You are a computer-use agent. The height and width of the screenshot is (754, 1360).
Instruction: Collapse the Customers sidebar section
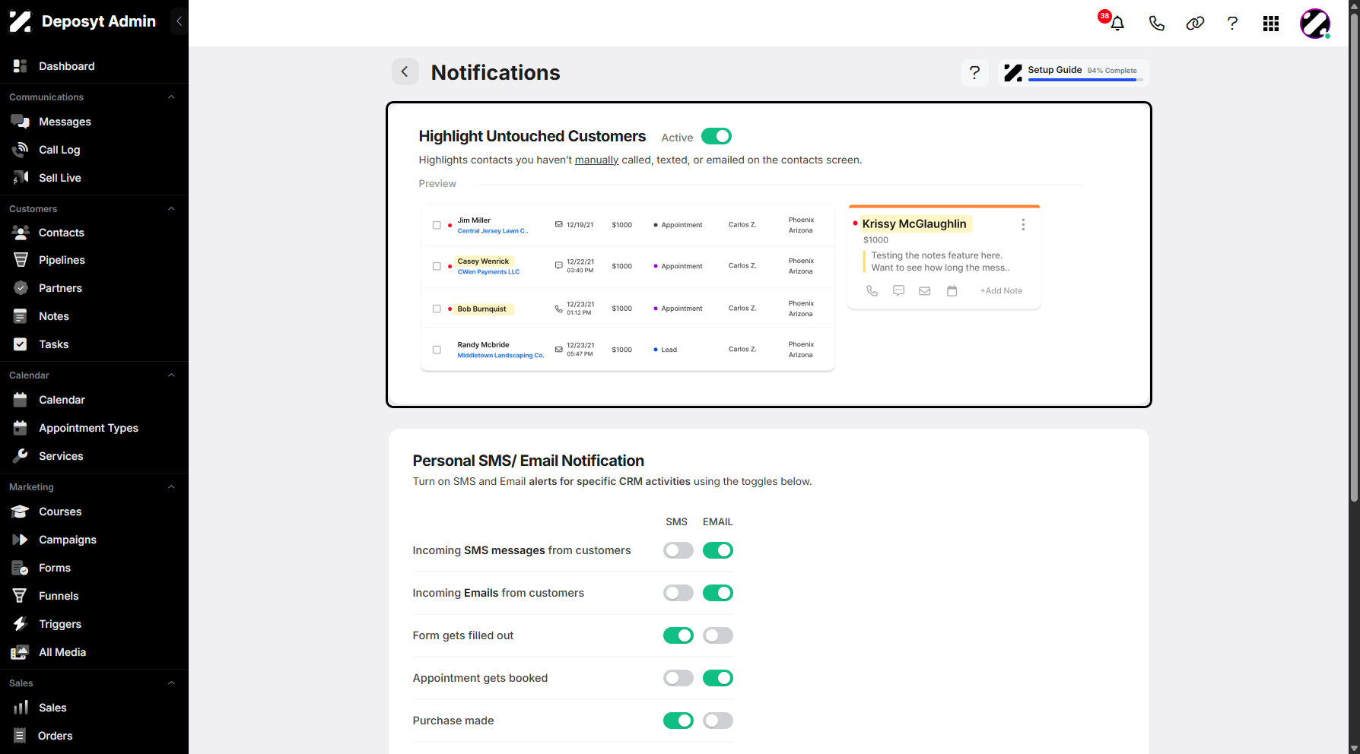[171, 209]
